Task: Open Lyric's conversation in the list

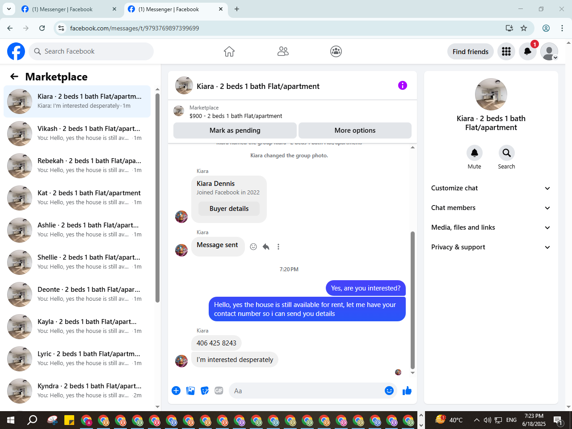Action: 77,359
